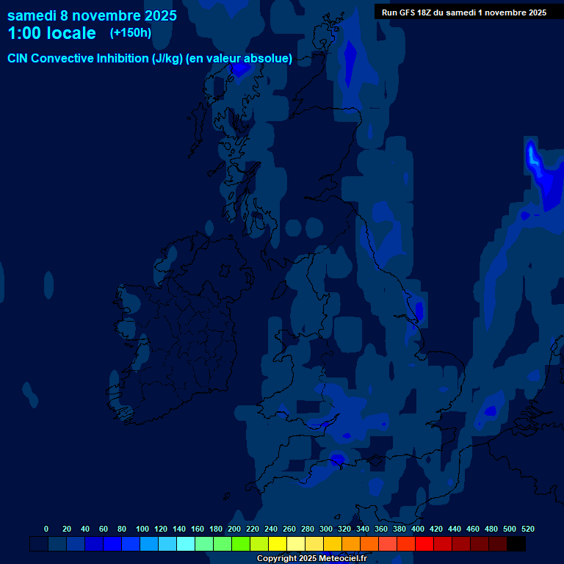Click the Copyright 2025 Meteociel.fr text
The width and height of the screenshot is (564, 564).
311,559
